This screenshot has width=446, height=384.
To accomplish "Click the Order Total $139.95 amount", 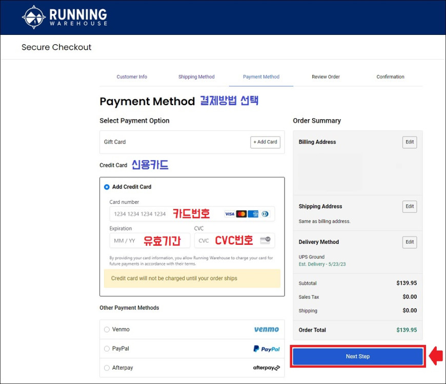I will pos(407,330).
